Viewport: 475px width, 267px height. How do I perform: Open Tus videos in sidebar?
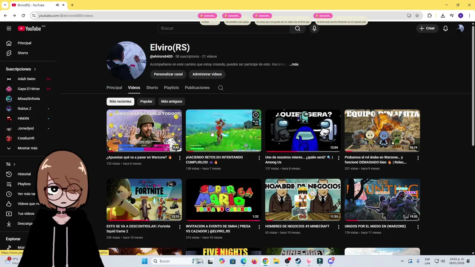tap(26, 214)
